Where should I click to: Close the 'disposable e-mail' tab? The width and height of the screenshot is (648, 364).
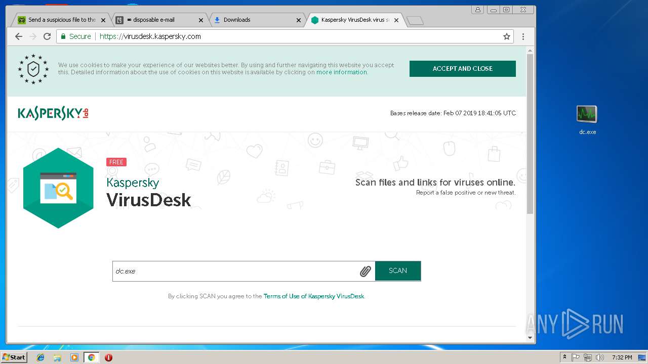click(x=200, y=20)
